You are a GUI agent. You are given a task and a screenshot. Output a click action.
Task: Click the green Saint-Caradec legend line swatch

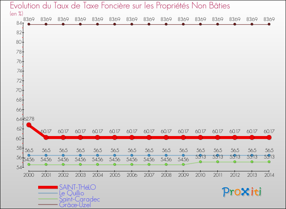pos(48,199)
